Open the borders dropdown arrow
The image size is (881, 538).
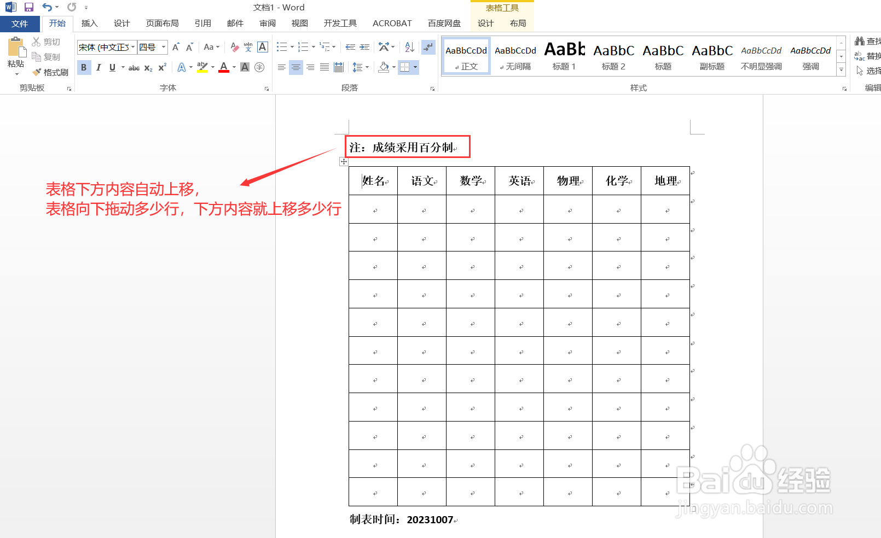[x=416, y=67]
